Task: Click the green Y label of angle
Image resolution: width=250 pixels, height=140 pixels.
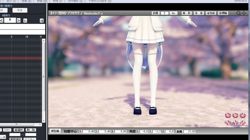Action: click(150, 131)
